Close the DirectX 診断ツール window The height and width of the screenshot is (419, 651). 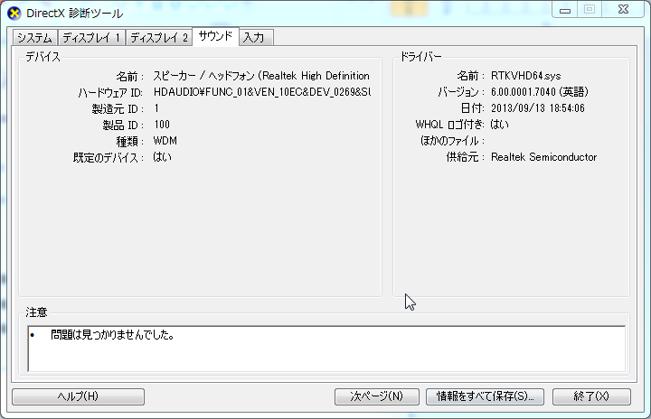(624, 10)
